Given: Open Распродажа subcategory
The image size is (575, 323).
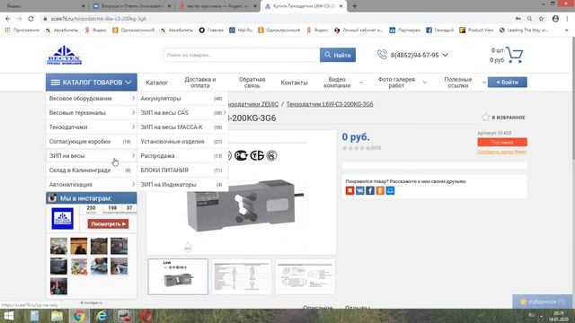Looking at the screenshot, I should pyautogui.click(x=182, y=156).
